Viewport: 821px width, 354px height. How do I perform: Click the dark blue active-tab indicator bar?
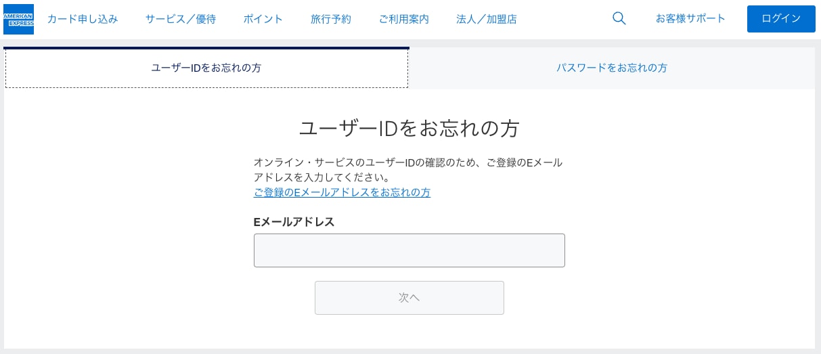[x=206, y=48]
